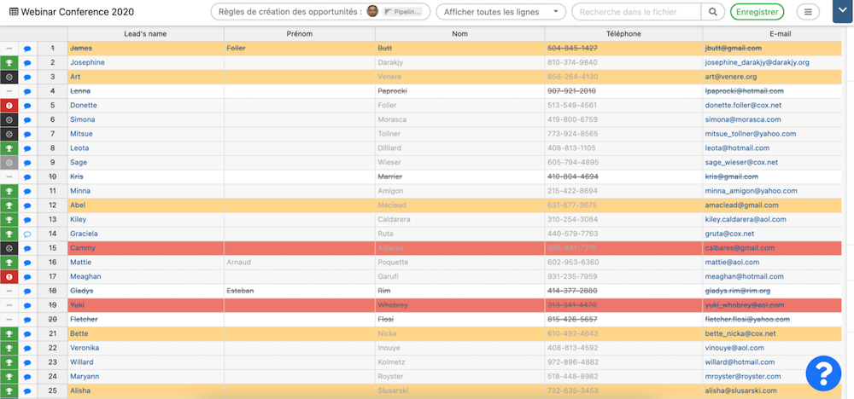
Task: Select the Nom cell Caldarera
Action: point(459,220)
